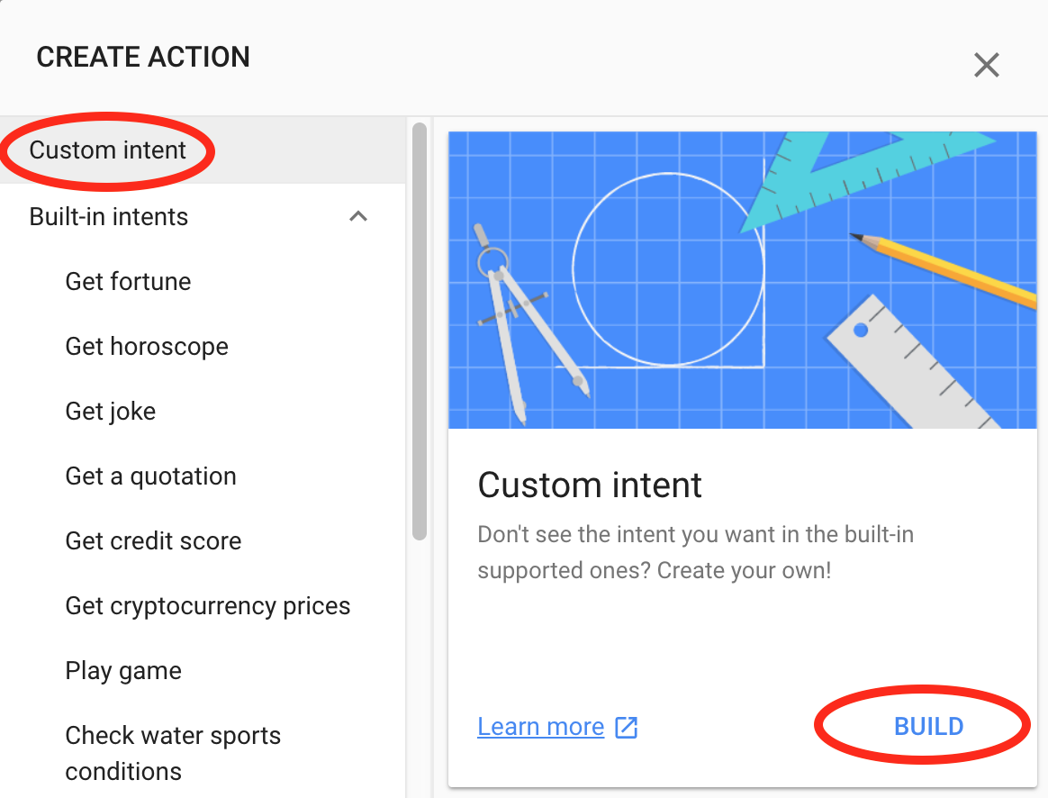1048x798 pixels.
Task: Pick Get cryptocurrency prices intent
Action: coord(207,605)
